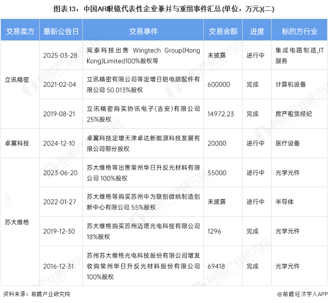This screenshot has height=303, width=328.
Task: Click the 资料来源：前瞻产业研究院 source note
Action: (37, 294)
